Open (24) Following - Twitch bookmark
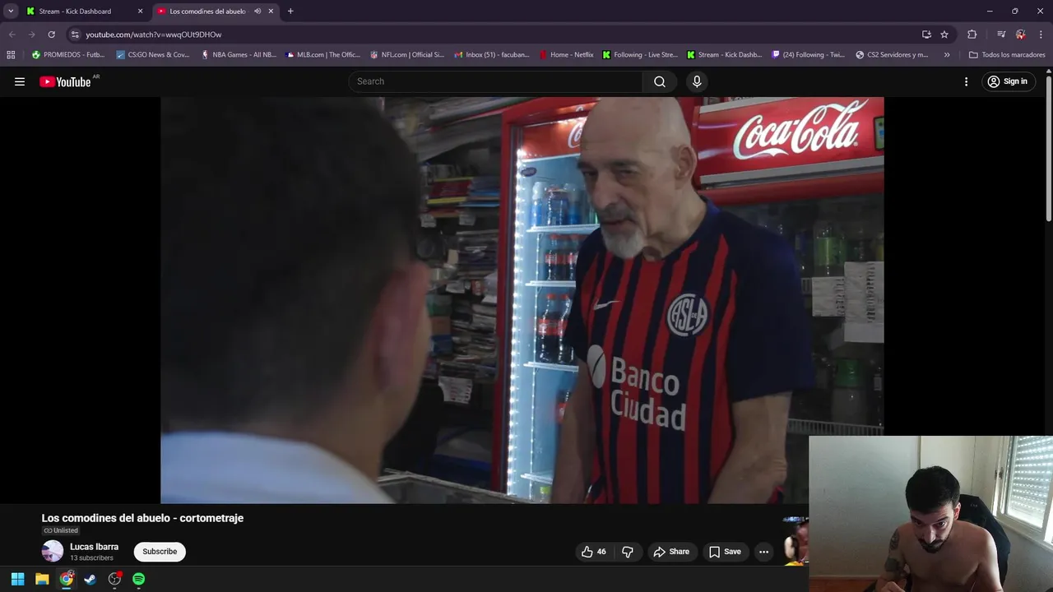The image size is (1053, 592). coord(809,55)
